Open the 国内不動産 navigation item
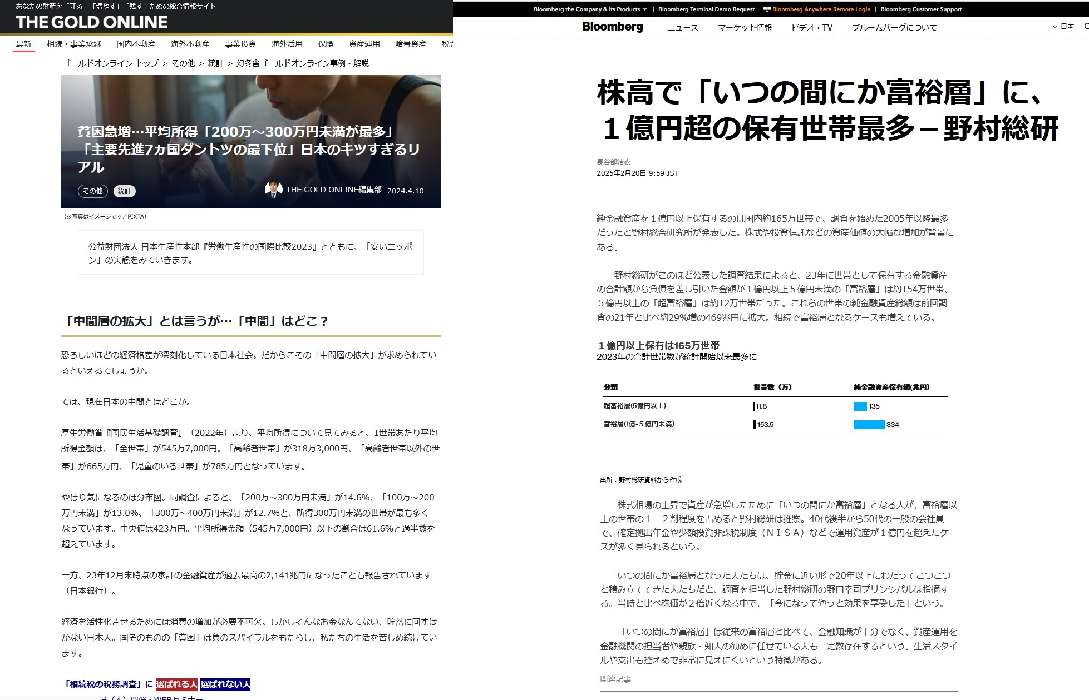Image resolution: width=1089 pixels, height=700 pixels. (136, 44)
